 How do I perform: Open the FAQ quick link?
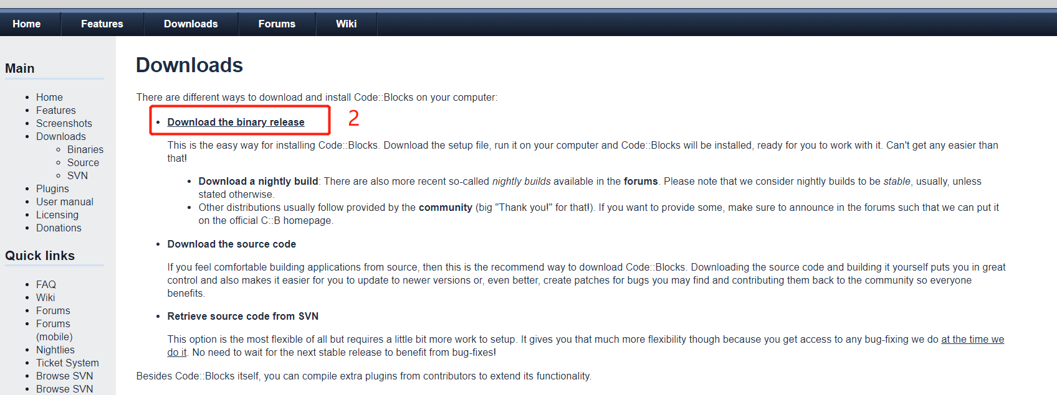pyautogui.click(x=46, y=284)
